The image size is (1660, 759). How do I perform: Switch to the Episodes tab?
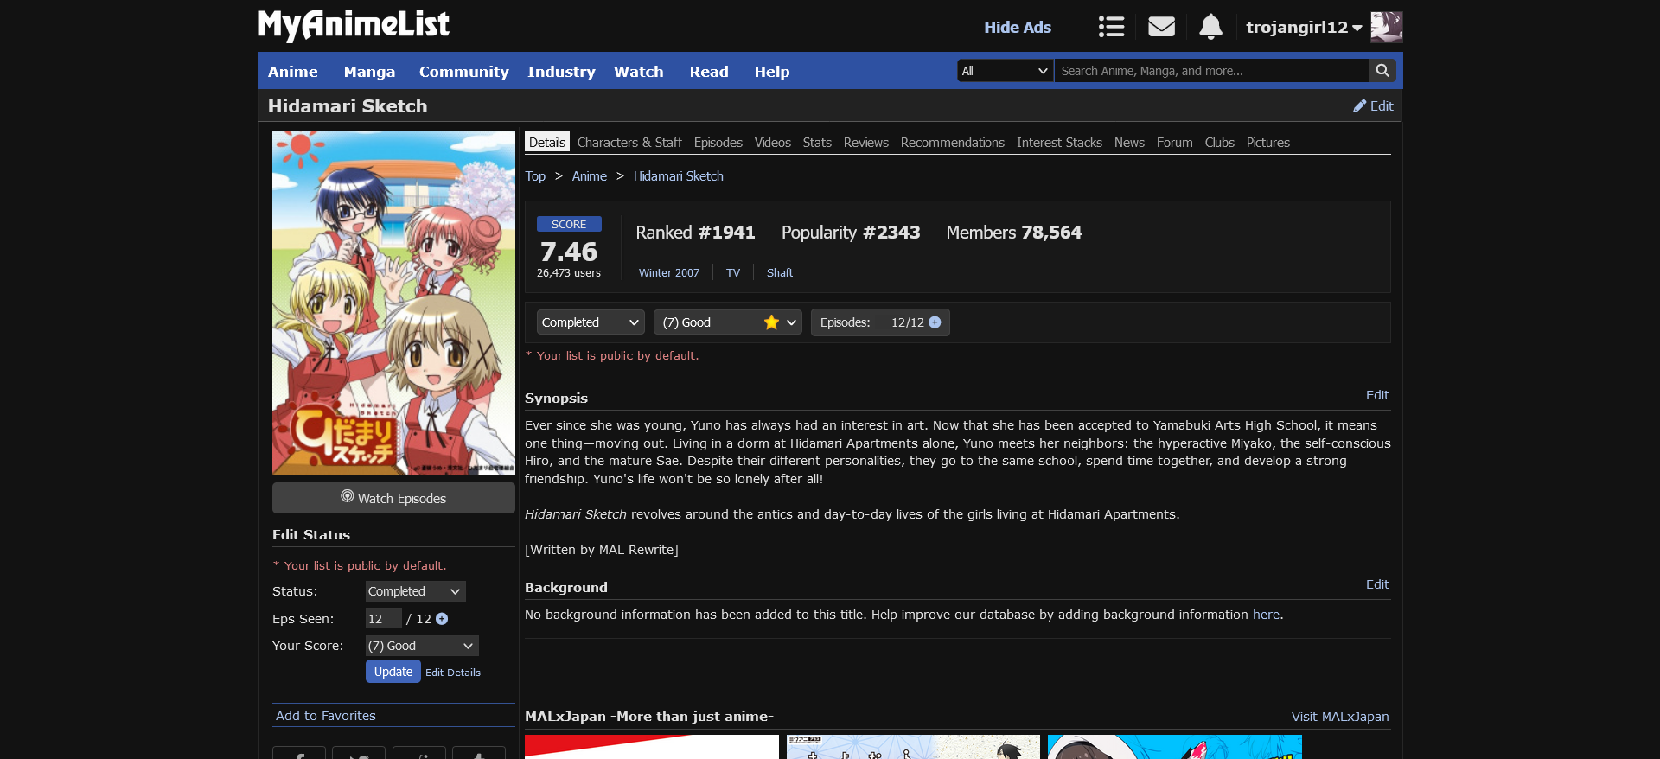[718, 143]
